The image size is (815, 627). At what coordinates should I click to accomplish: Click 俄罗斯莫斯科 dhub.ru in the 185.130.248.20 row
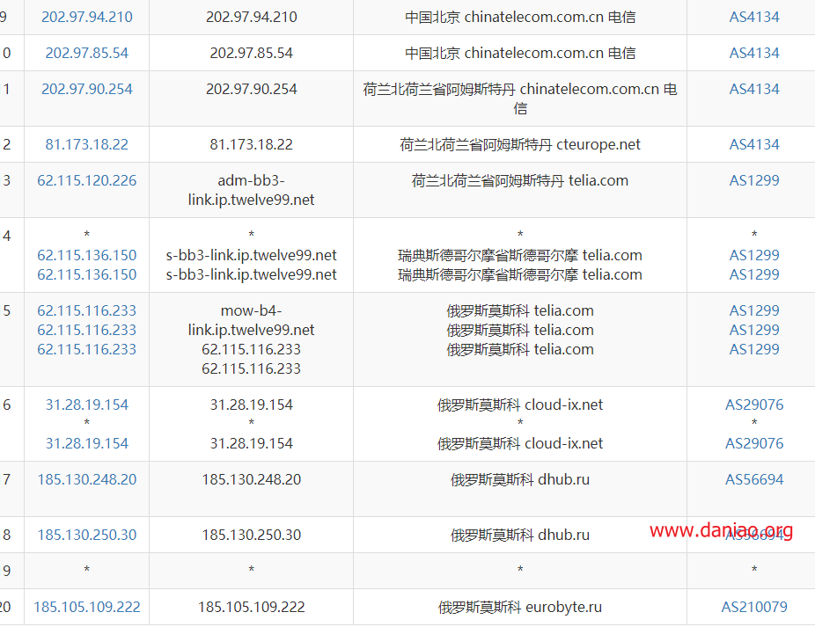tap(520, 479)
